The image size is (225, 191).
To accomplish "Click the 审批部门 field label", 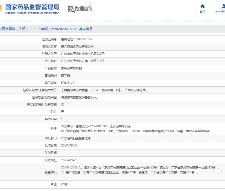I will (51, 138).
